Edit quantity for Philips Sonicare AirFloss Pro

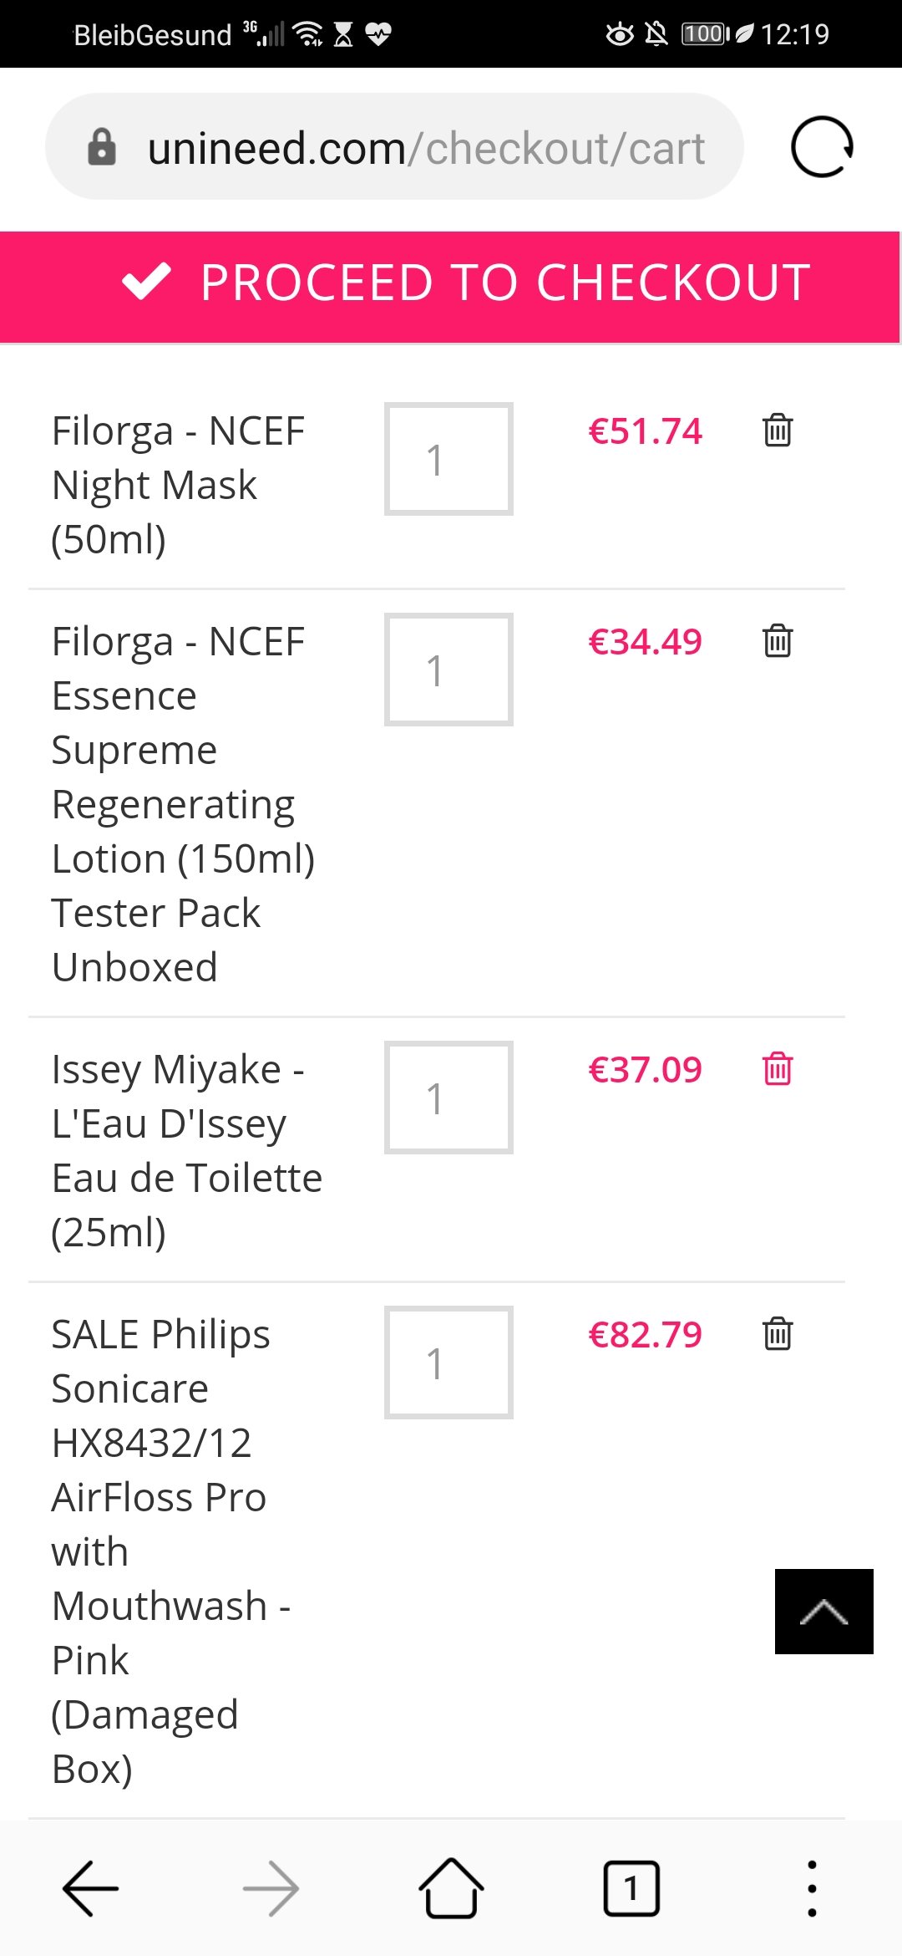click(x=448, y=1363)
